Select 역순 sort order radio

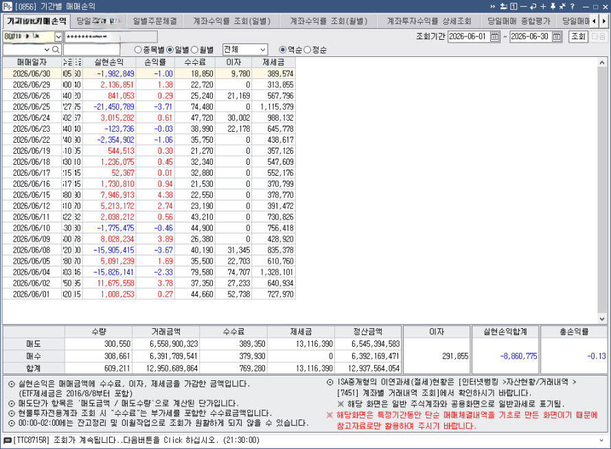coord(283,50)
